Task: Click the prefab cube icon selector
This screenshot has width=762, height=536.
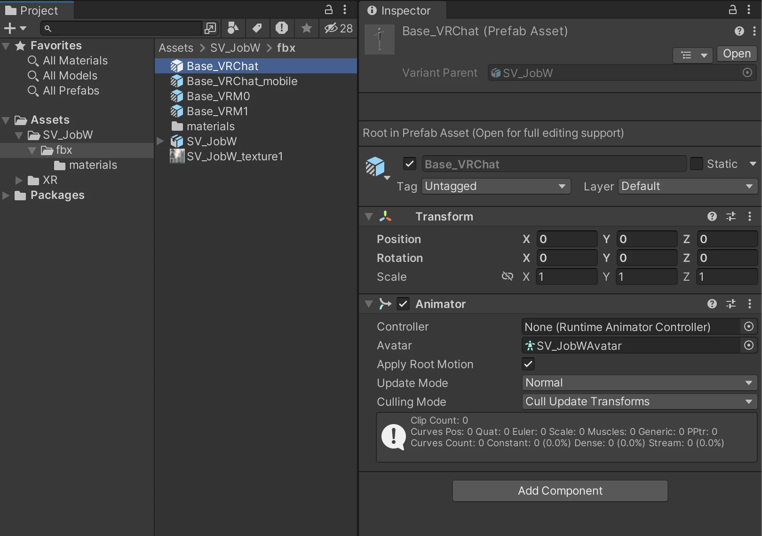Action: pos(377,167)
